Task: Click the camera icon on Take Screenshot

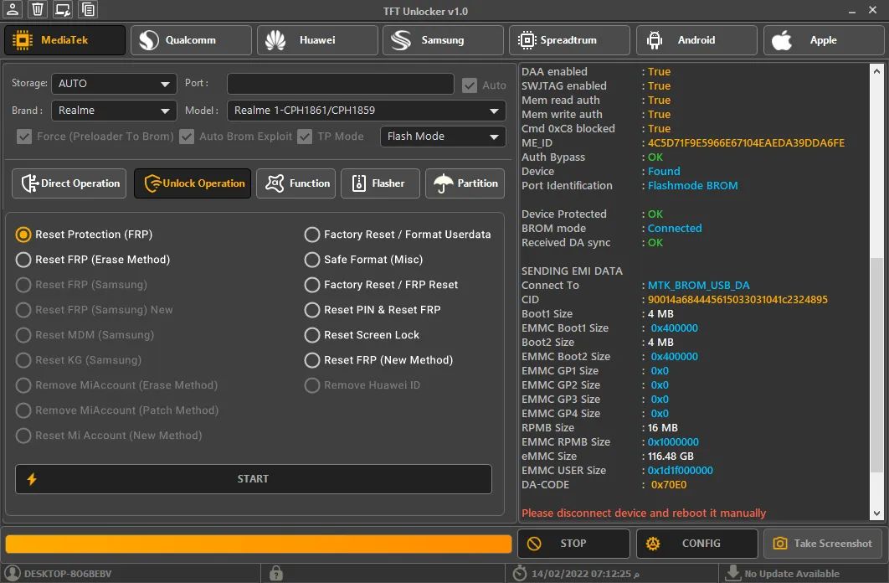Action: [x=780, y=544]
